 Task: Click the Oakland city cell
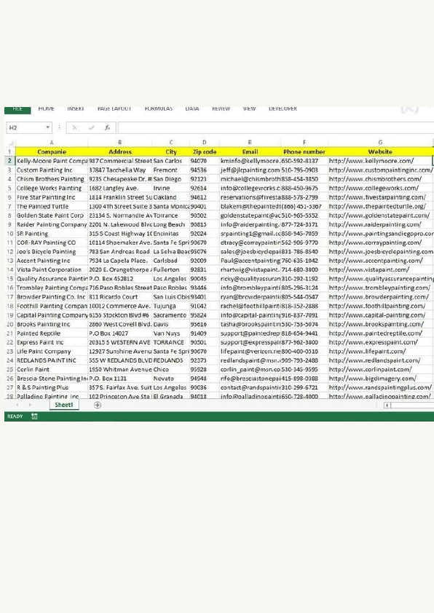point(171,197)
